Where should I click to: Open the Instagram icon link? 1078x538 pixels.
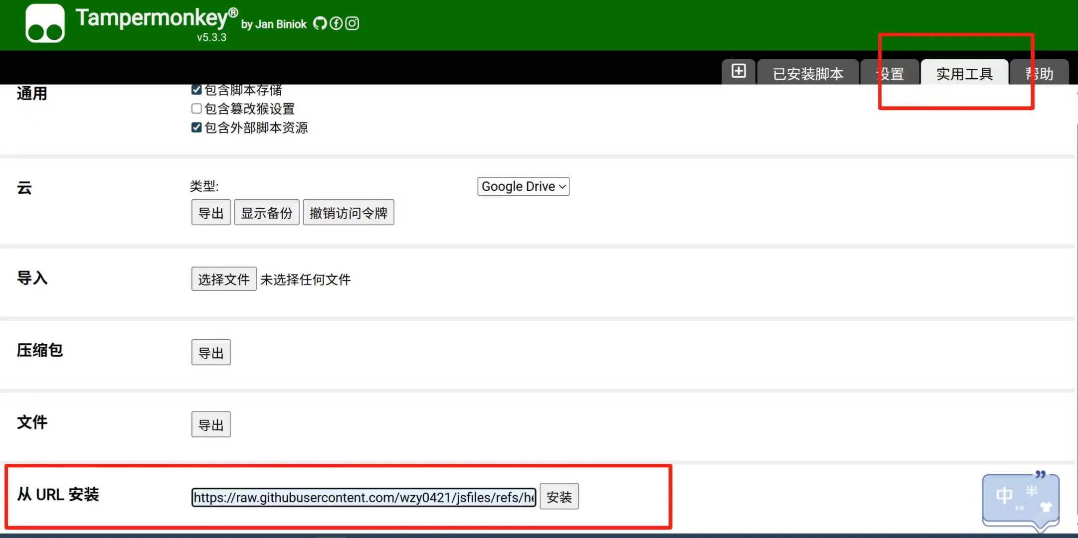pos(352,23)
